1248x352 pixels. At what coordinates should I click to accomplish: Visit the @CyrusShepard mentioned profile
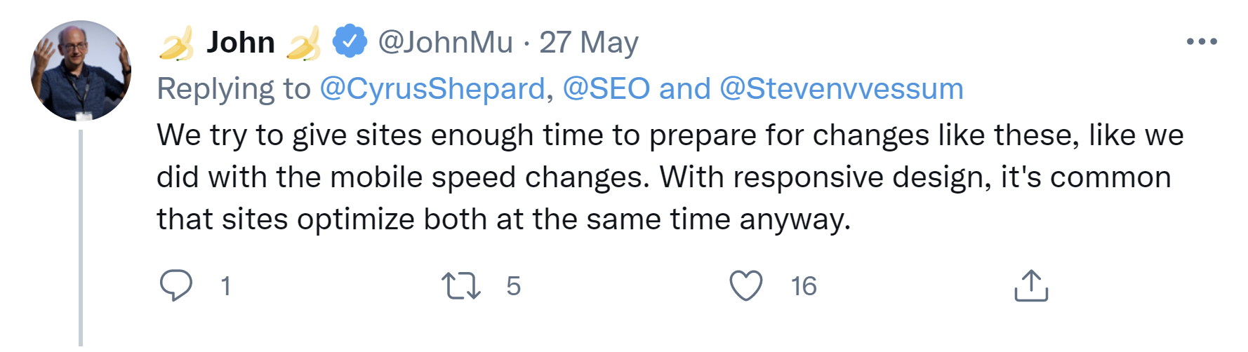click(x=432, y=89)
